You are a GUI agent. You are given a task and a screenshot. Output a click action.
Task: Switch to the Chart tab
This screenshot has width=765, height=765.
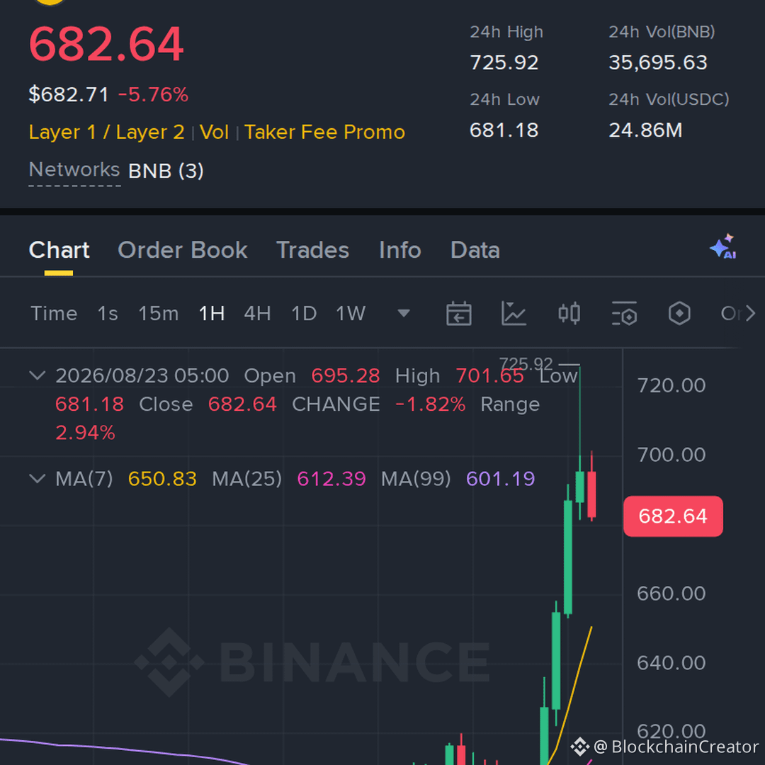point(59,250)
